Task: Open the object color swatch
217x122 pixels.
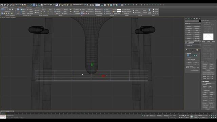Action: [200, 21]
